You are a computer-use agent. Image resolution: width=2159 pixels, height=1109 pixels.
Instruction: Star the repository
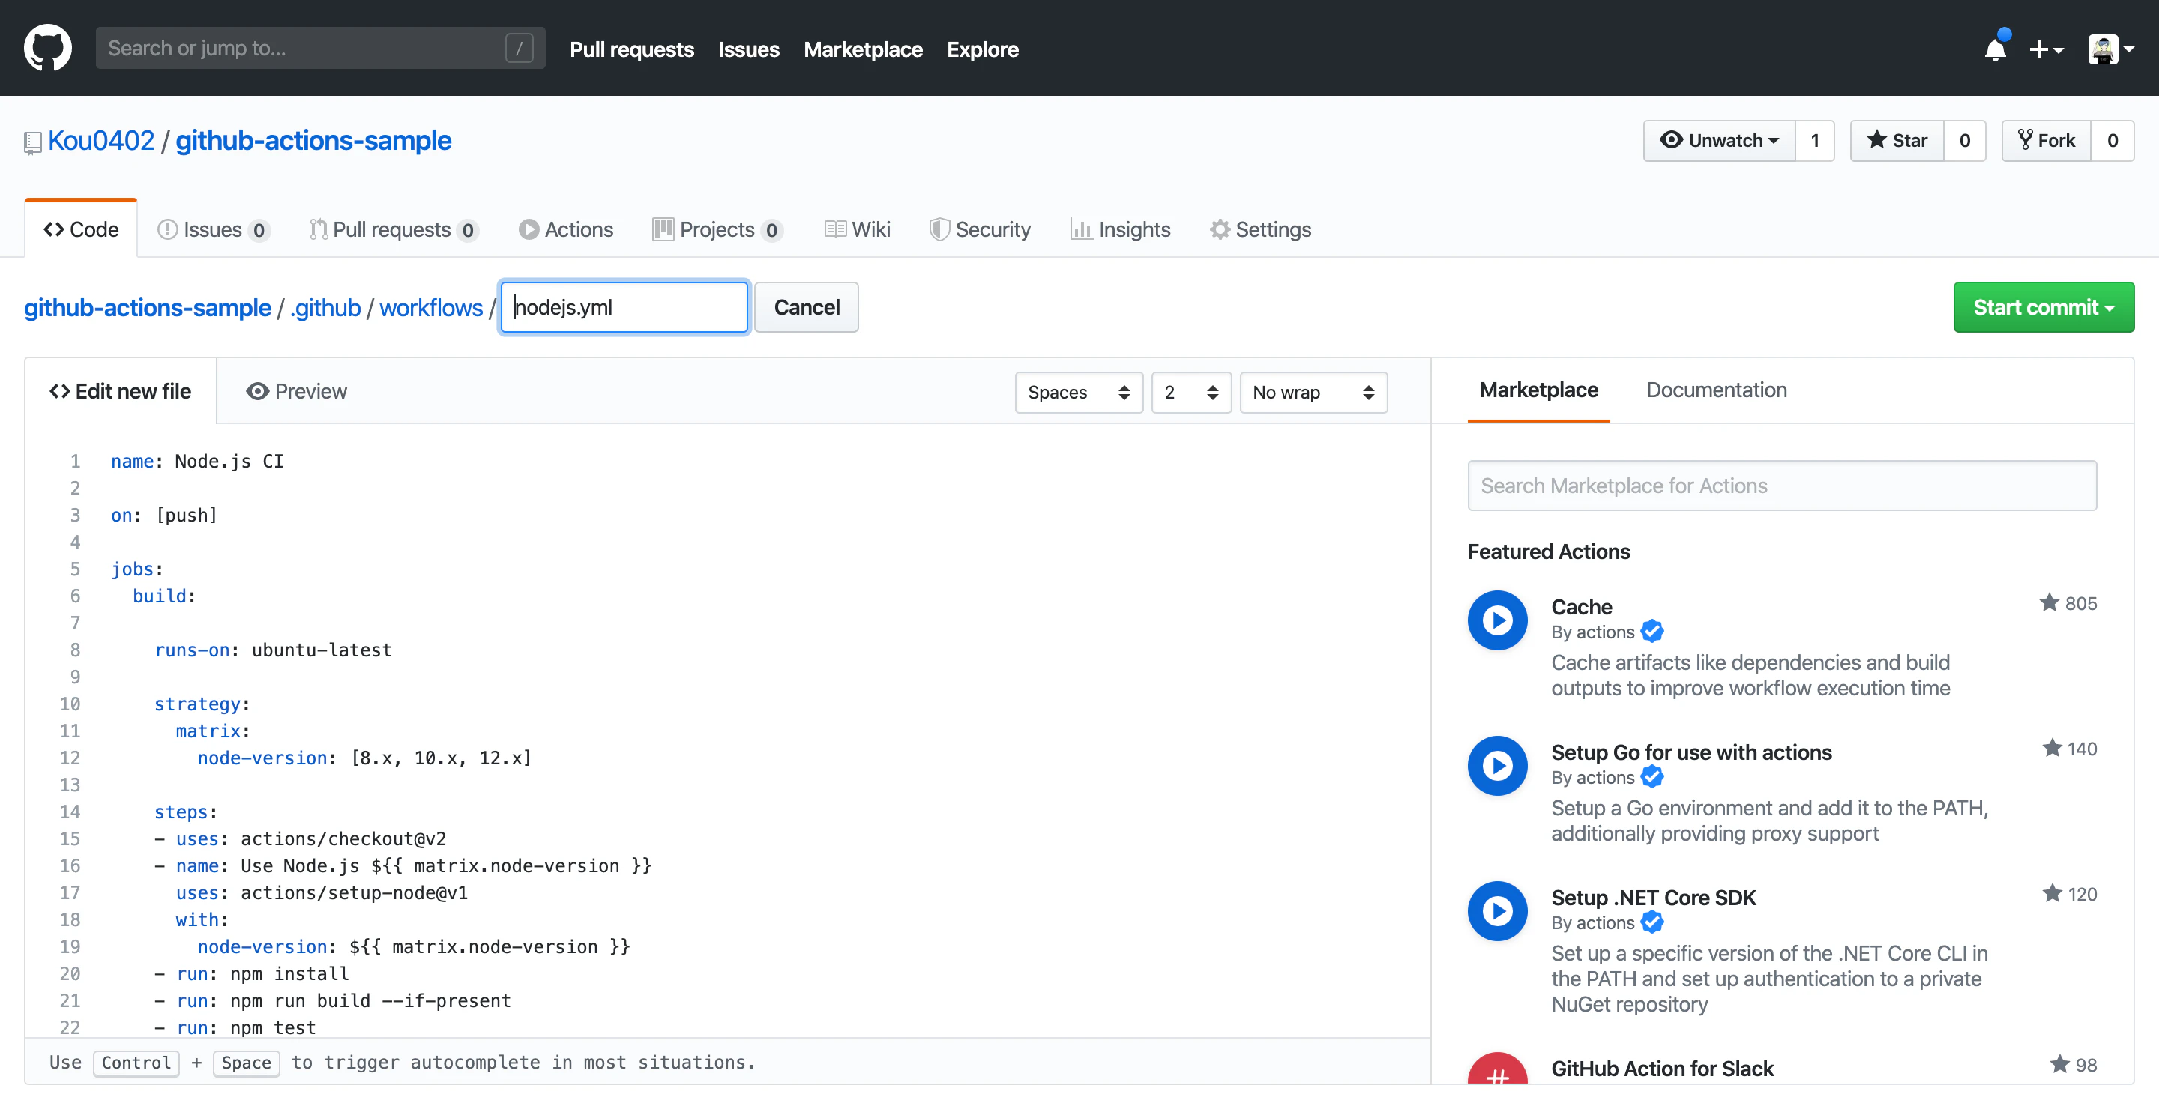coord(1897,141)
